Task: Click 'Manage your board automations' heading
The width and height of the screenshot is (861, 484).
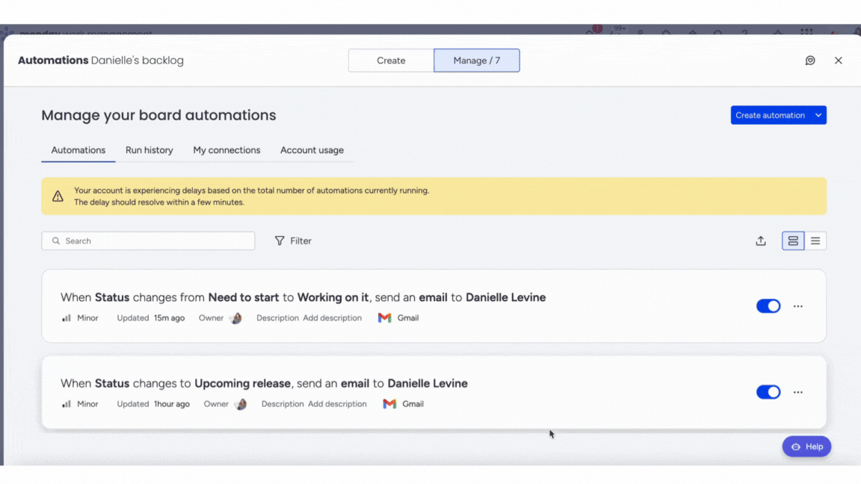Action: point(158,115)
